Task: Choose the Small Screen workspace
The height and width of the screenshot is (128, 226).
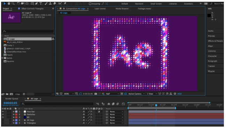Action: pyautogui.click(x=156, y=4)
